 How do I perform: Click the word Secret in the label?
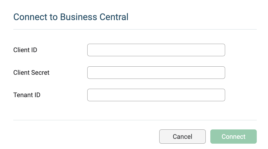click(x=40, y=72)
